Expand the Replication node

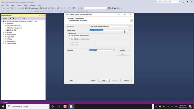click(x=4, y=37)
